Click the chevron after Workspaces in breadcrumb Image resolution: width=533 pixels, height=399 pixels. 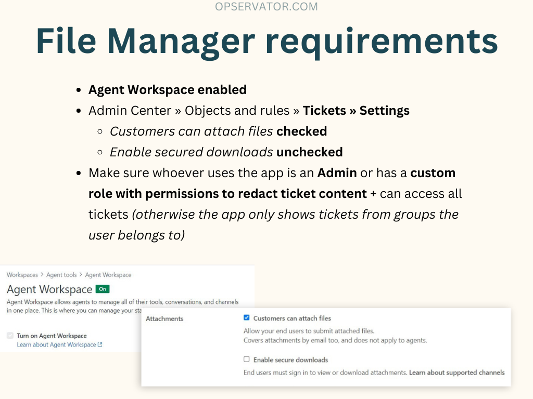tap(42, 275)
